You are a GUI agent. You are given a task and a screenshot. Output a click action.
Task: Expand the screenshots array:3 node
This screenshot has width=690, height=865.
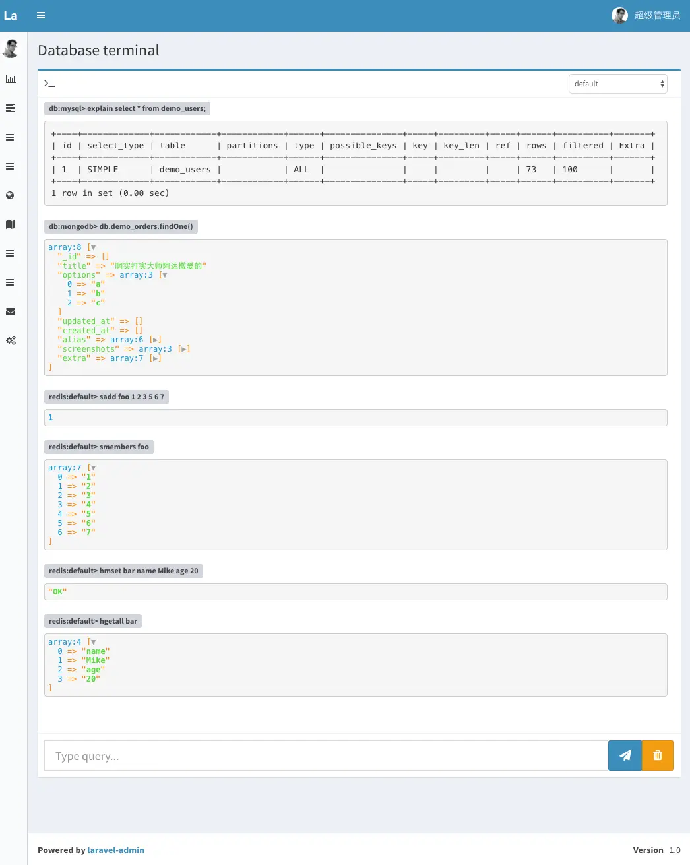tap(184, 349)
